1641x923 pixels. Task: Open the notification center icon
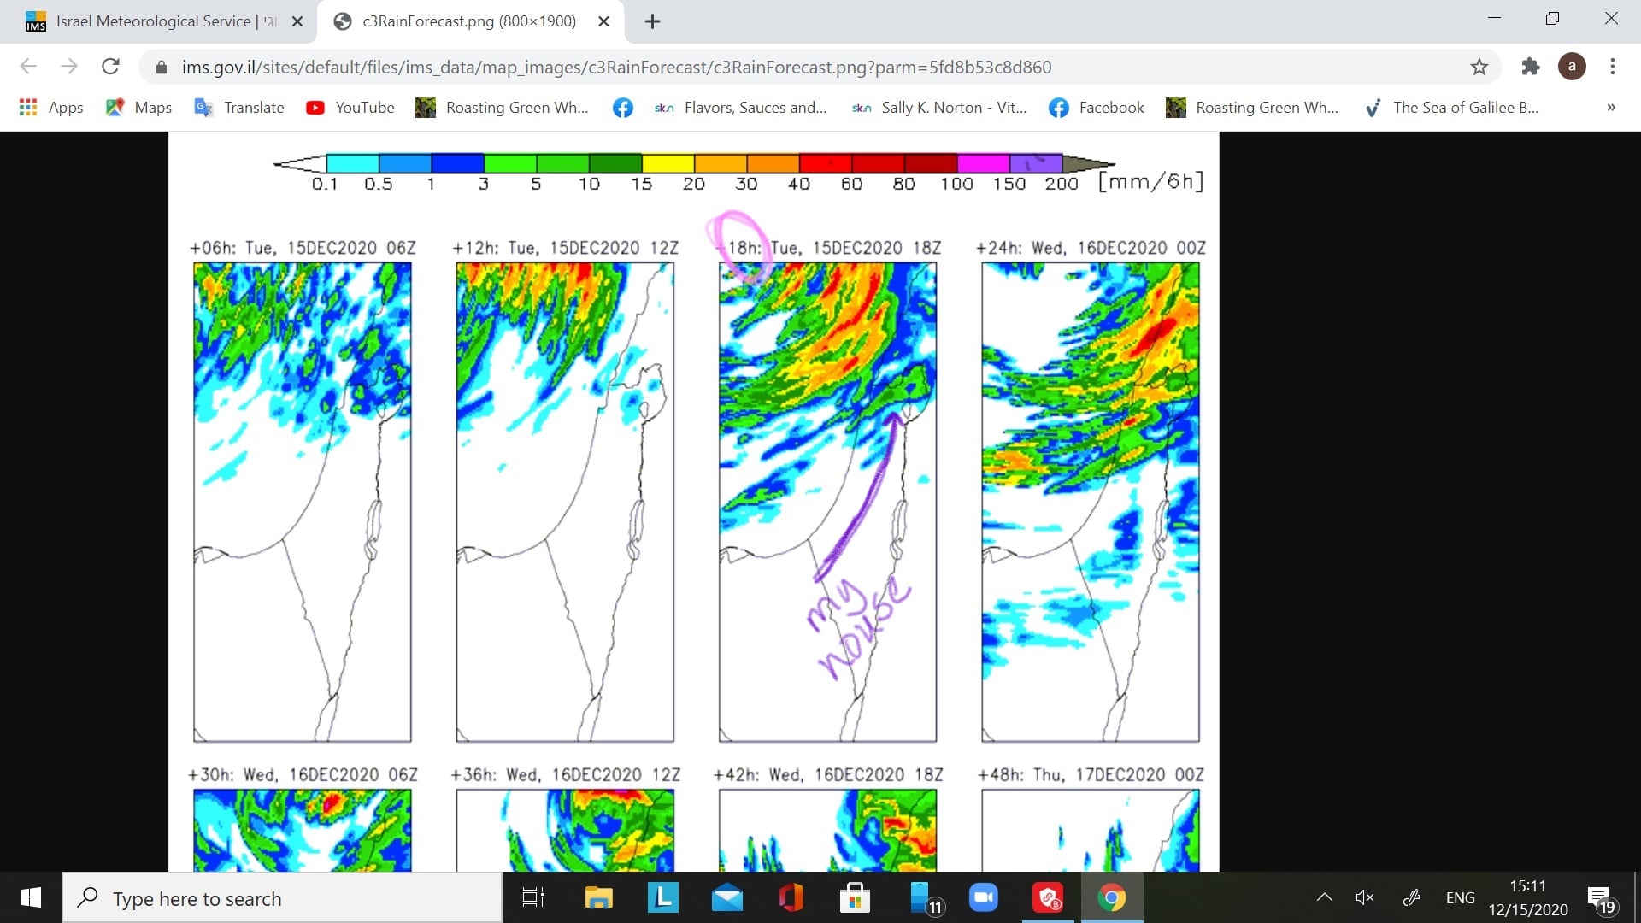coord(1600,898)
